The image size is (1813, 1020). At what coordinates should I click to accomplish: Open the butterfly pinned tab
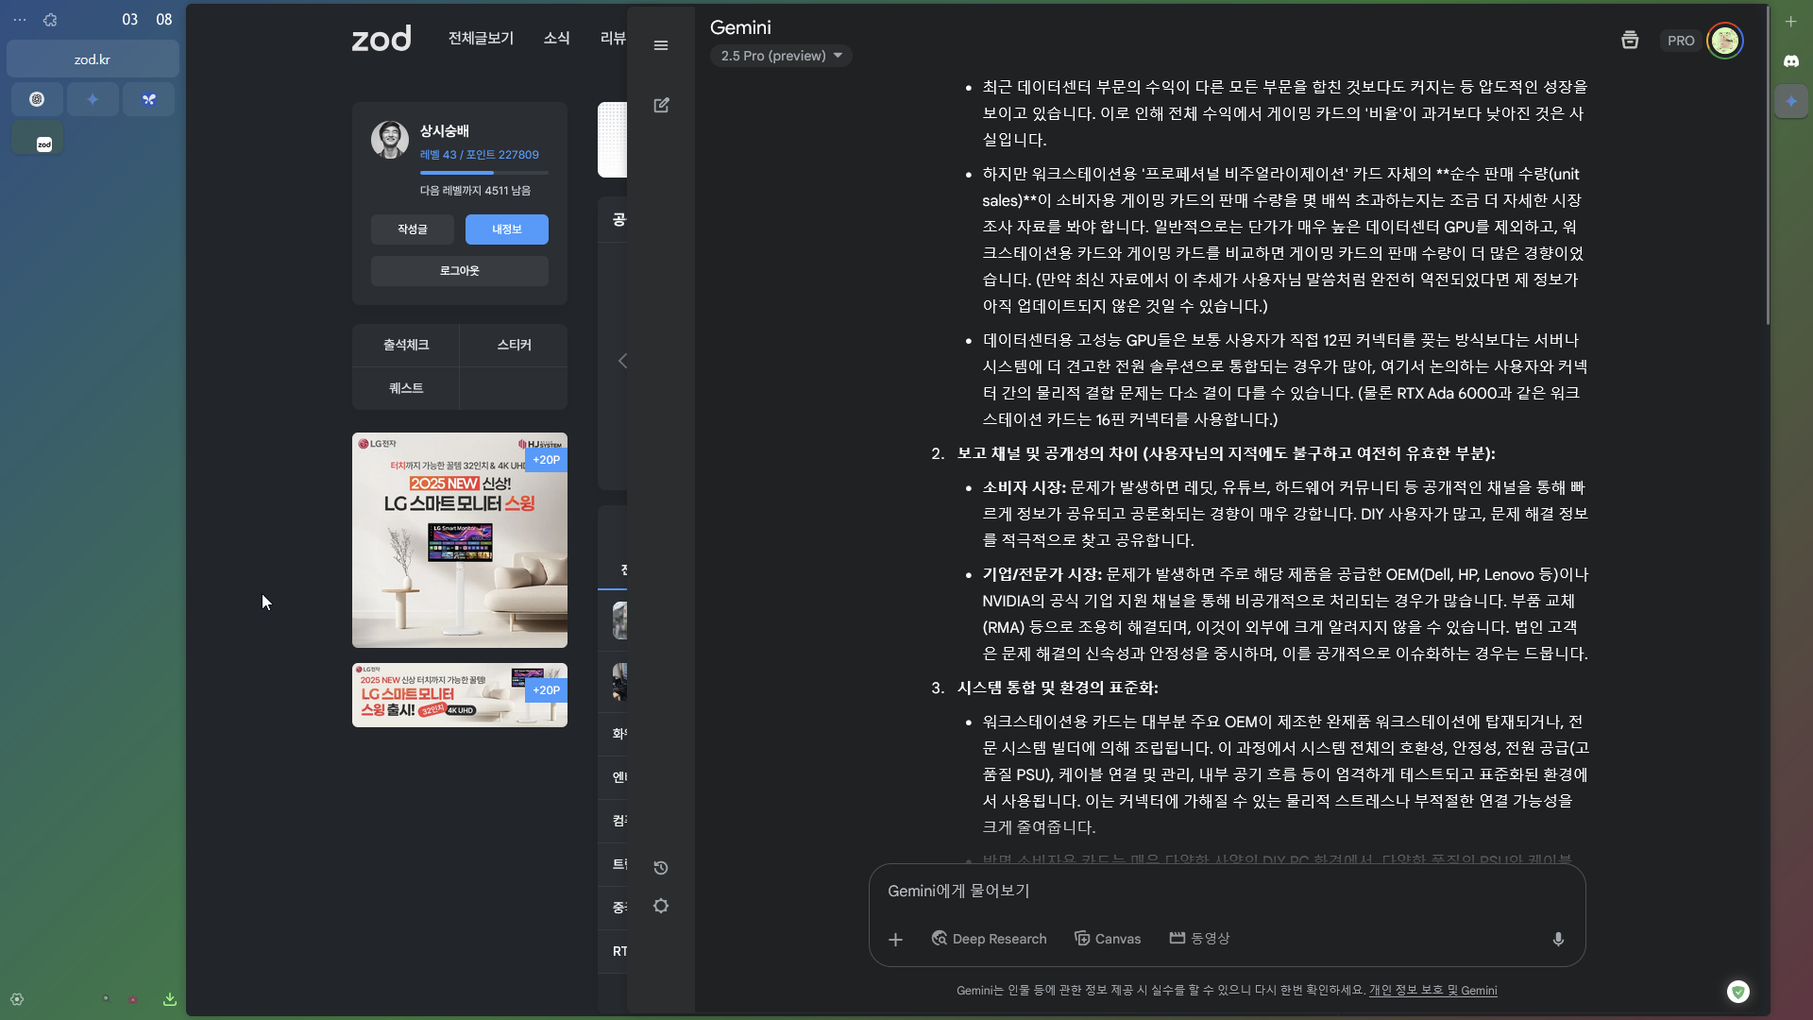point(148,99)
